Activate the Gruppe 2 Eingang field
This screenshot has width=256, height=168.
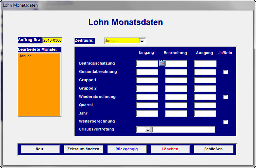147,89
